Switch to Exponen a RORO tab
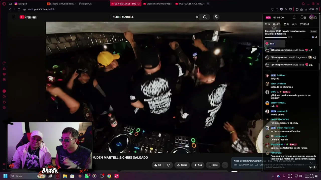The height and width of the screenshot is (180, 321). [158, 4]
